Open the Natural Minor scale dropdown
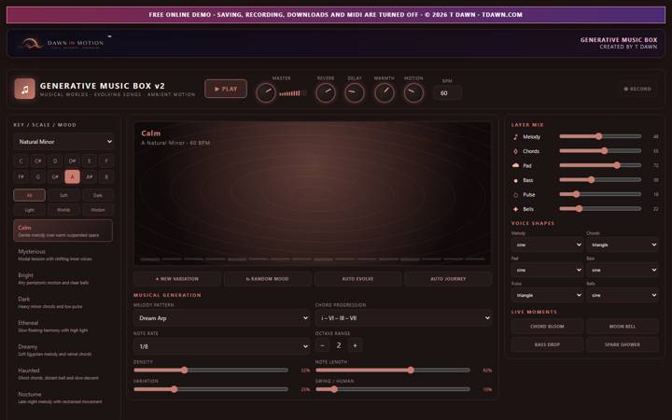This screenshot has height=420, width=672. pos(63,142)
